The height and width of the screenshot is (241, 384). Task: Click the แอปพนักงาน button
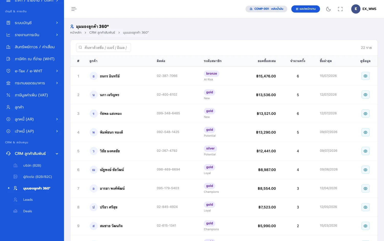tap(306, 9)
